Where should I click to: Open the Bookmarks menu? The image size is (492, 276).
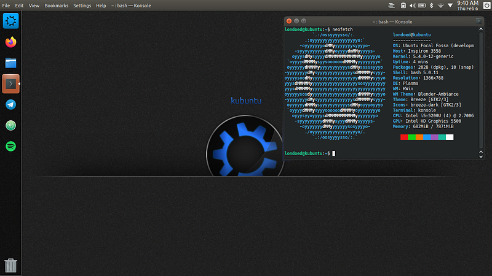point(56,6)
